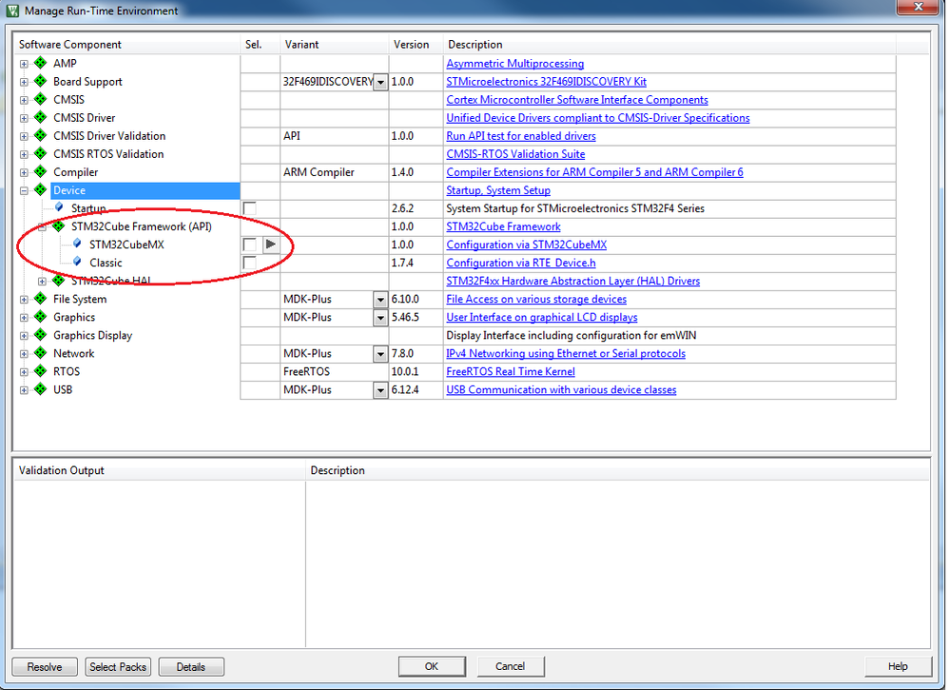Open the STMicroelectronics 32F469IDISCOVERY Kit link
949x690 pixels.
[x=547, y=82]
